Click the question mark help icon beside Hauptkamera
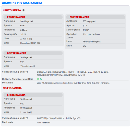The image size is (132, 128). click(23, 10)
